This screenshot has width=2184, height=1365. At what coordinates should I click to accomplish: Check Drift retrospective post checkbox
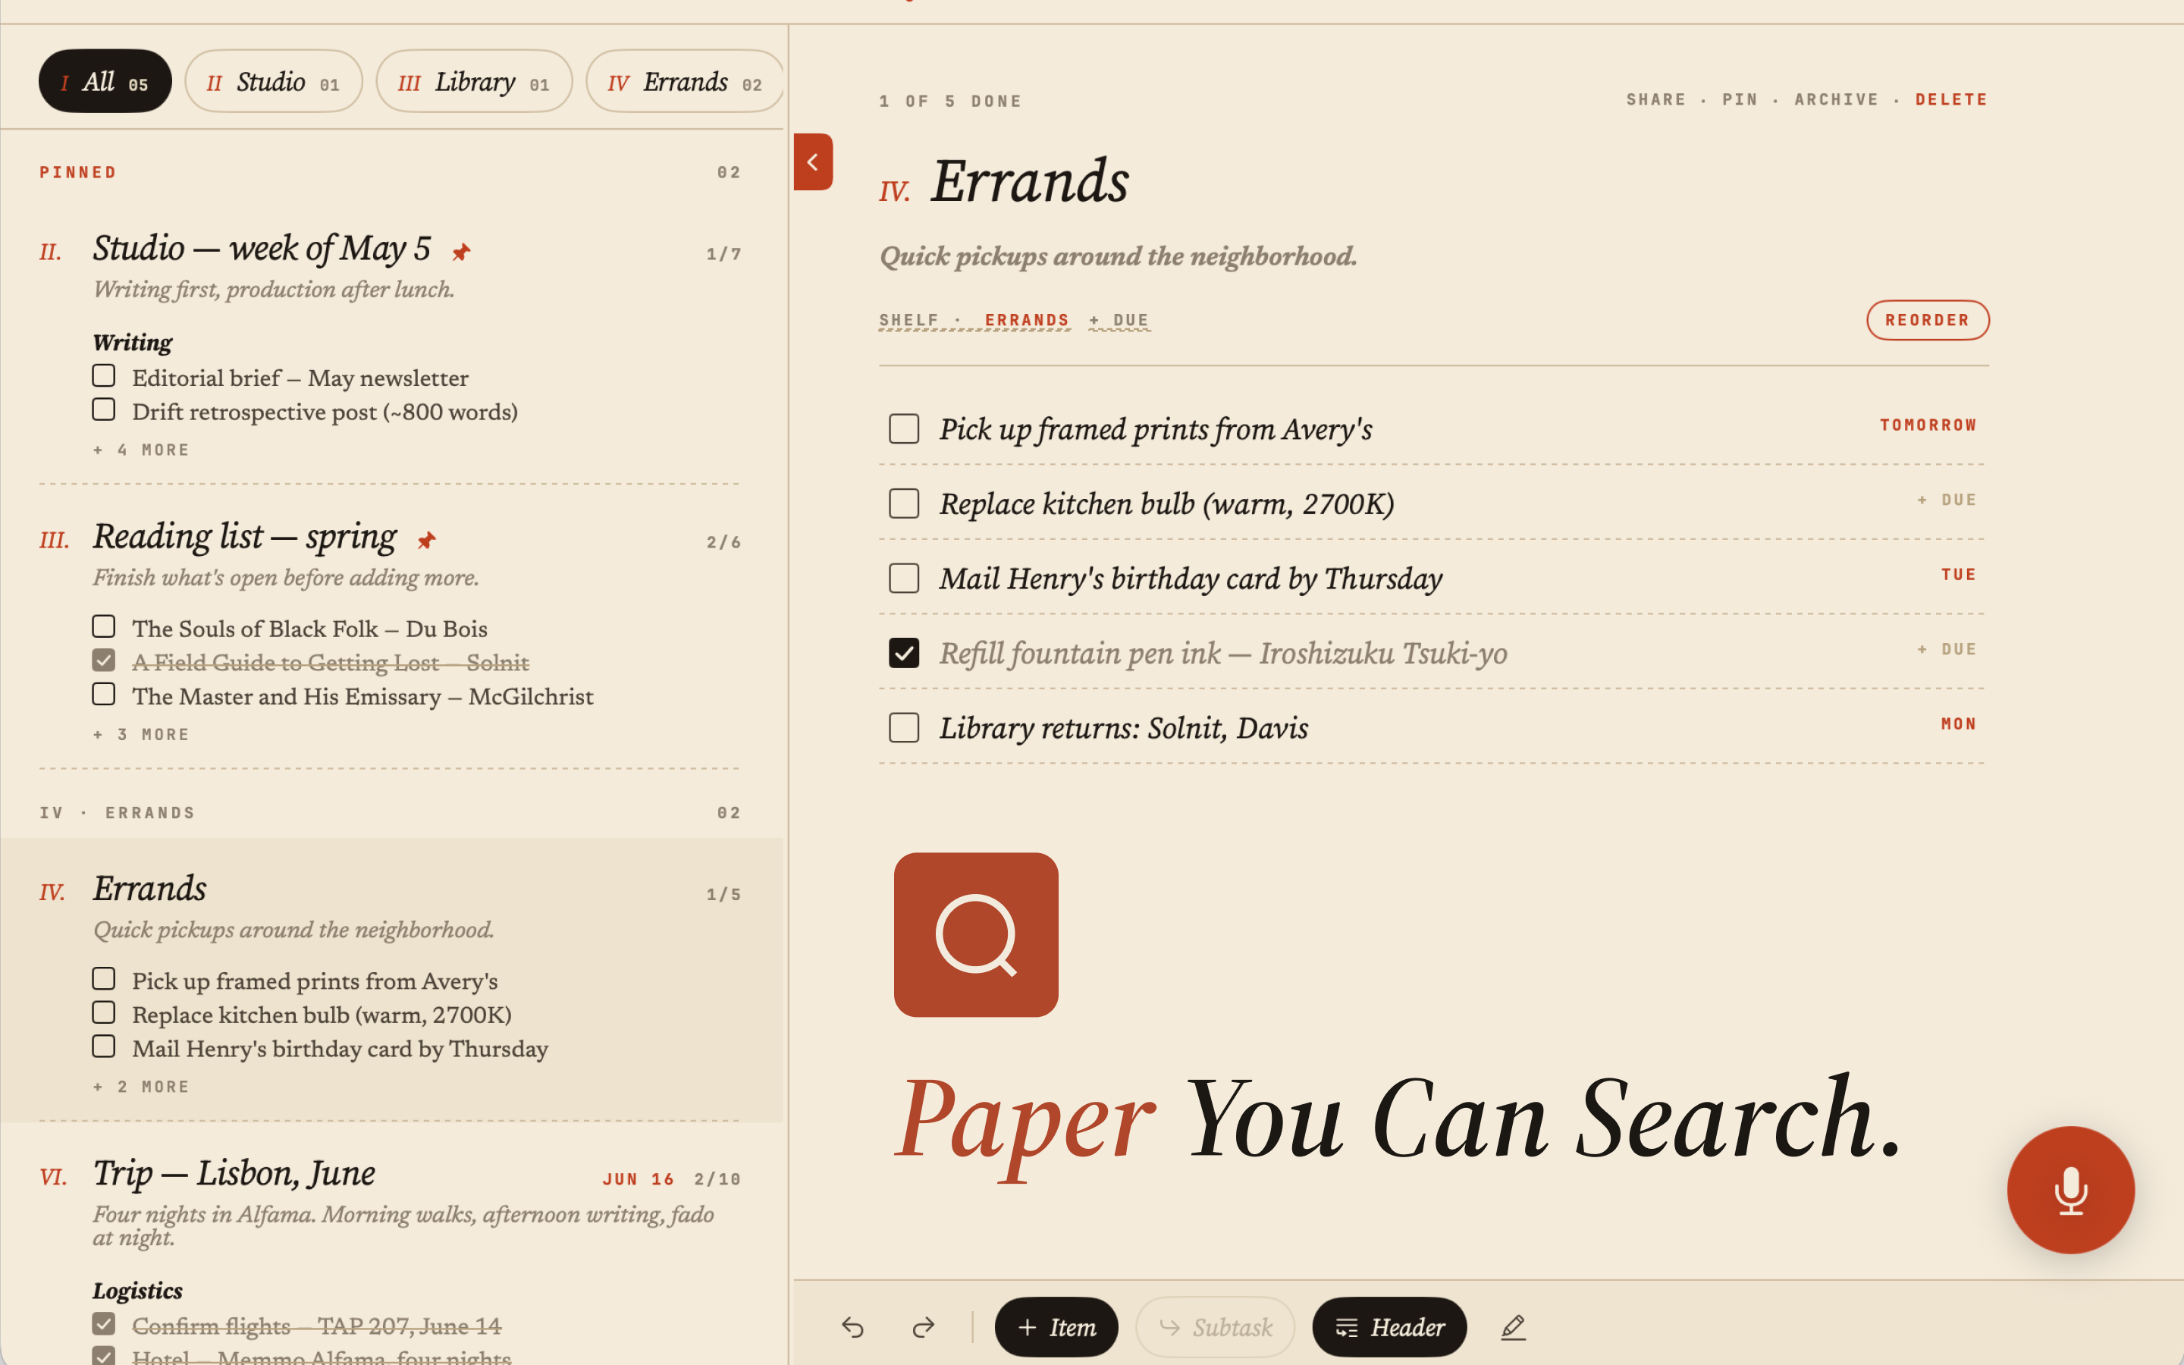click(104, 409)
